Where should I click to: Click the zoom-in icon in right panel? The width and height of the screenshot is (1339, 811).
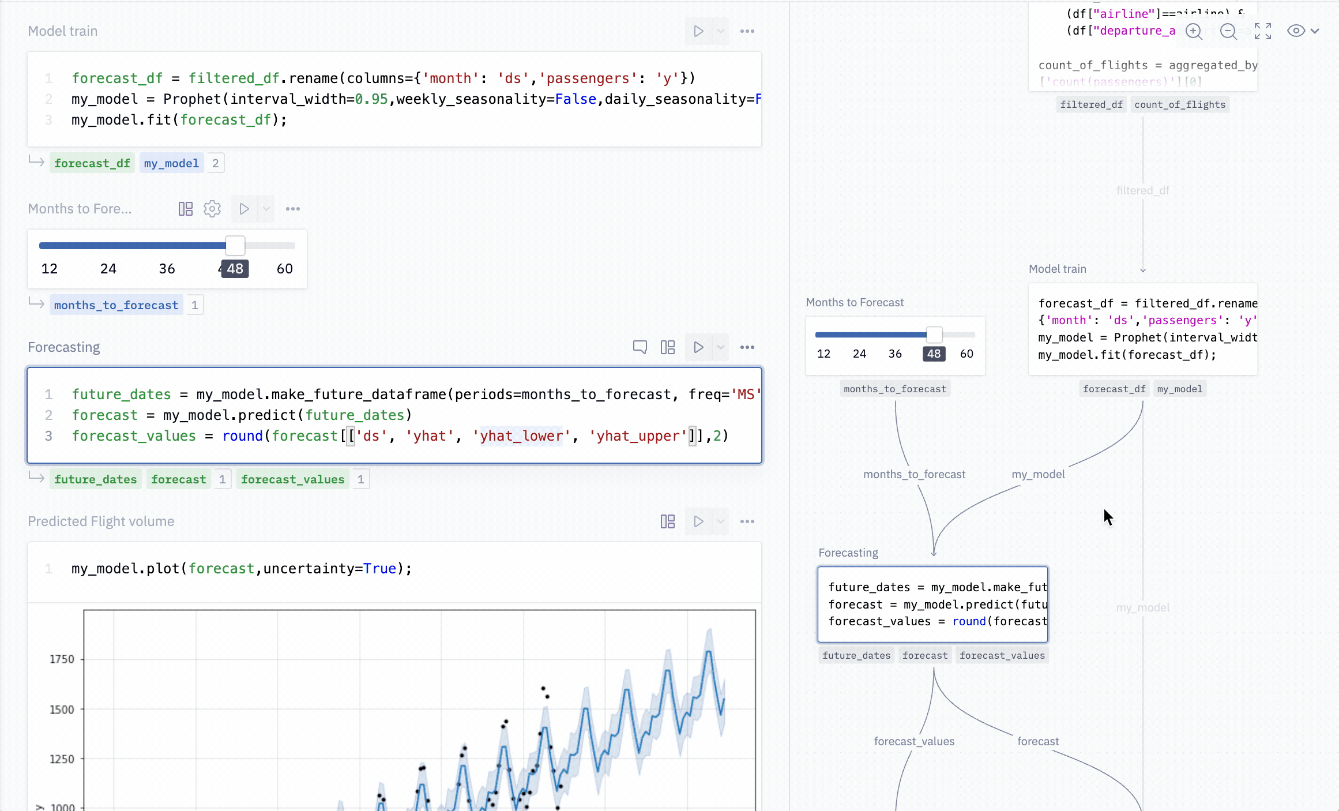1194,32
